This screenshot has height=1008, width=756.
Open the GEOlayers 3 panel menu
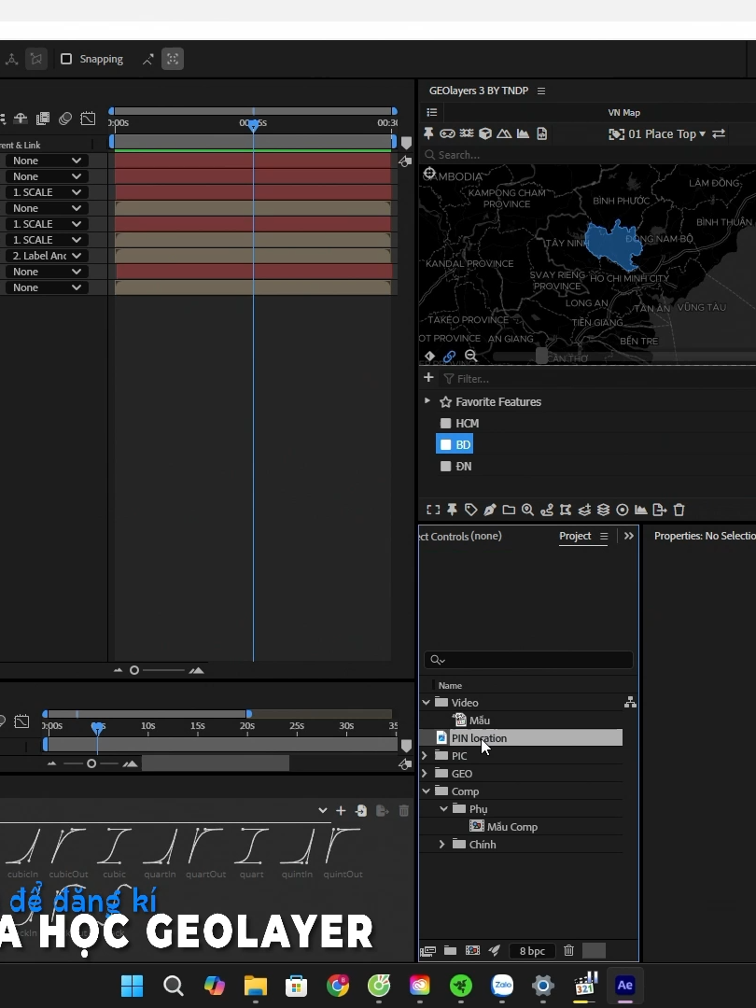coord(541,91)
